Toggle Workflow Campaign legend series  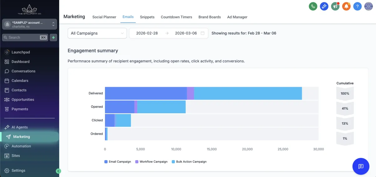click(151, 162)
